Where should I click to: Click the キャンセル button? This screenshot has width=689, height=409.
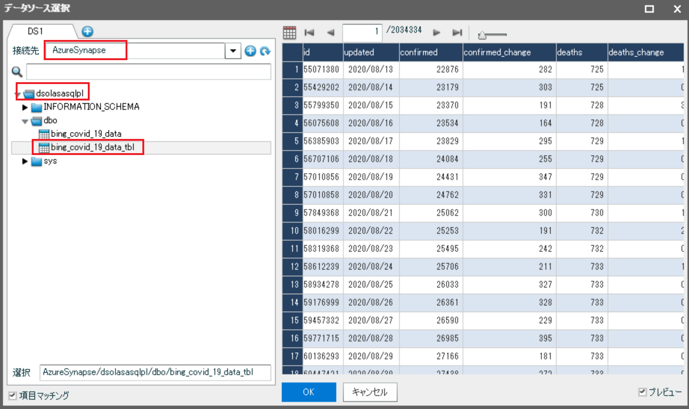pyautogui.click(x=370, y=392)
